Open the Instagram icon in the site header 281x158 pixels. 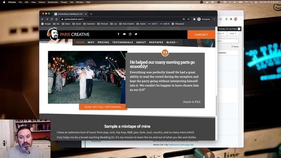coord(130,34)
